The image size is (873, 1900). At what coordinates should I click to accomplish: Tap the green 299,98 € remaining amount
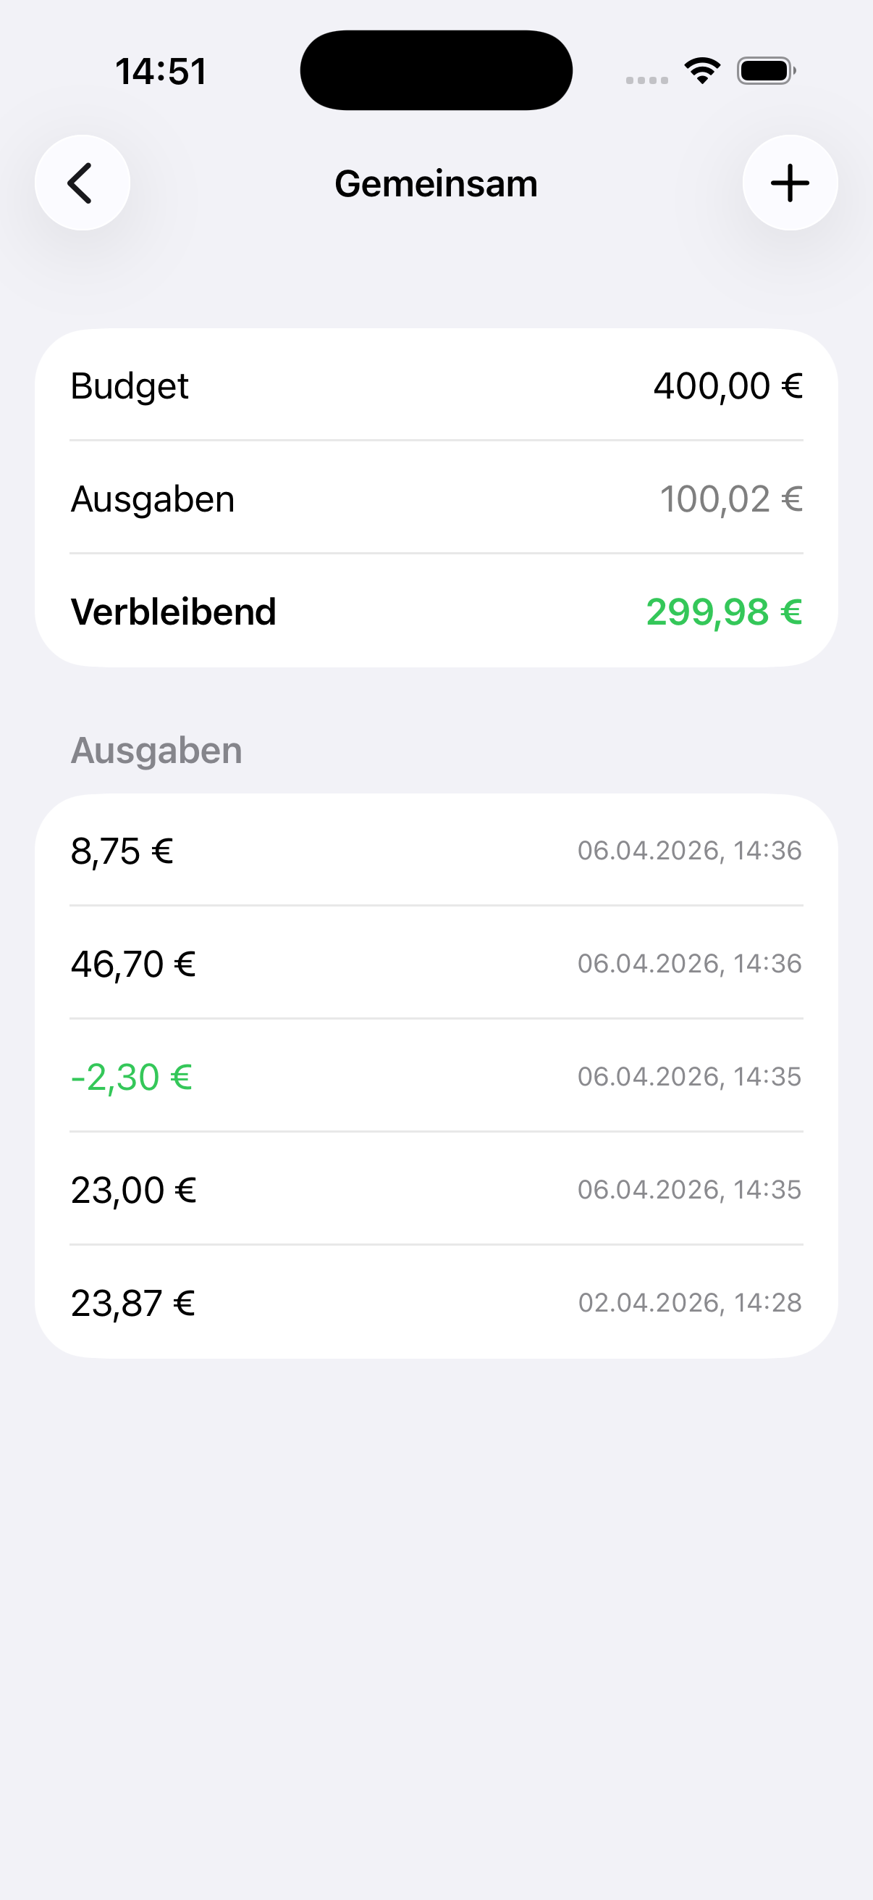723,612
